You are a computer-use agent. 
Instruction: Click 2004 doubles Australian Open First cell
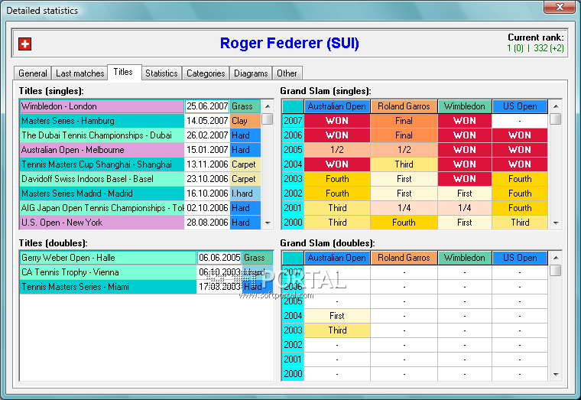tap(337, 316)
